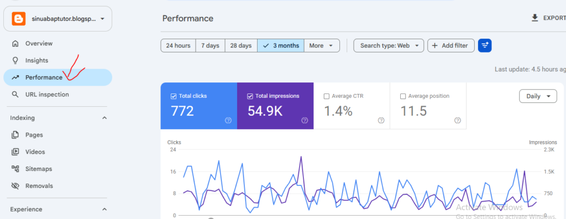Click the Performance page heading

pos(188,18)
